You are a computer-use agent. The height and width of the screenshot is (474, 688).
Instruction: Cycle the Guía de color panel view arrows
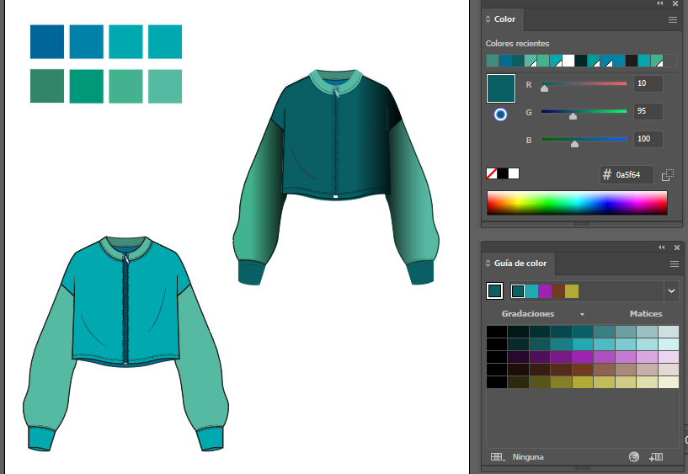[x=488, y=263]
